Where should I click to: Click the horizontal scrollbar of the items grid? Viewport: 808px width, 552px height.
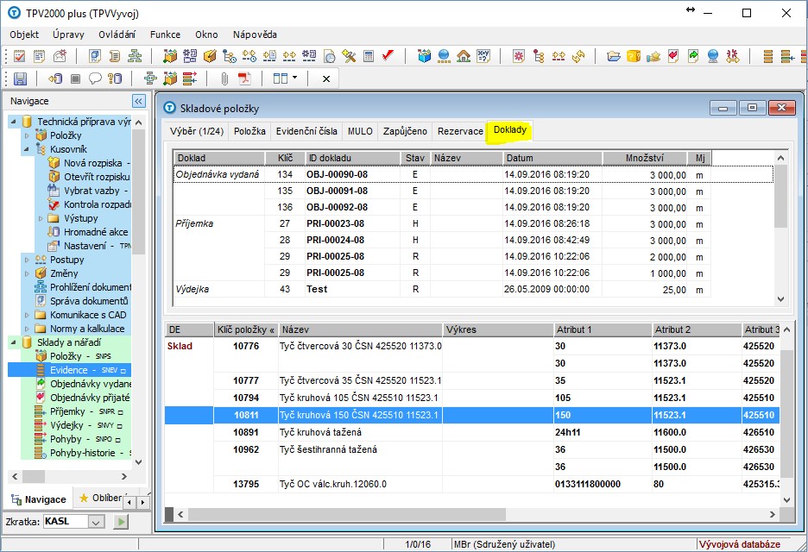click(347, 514)
